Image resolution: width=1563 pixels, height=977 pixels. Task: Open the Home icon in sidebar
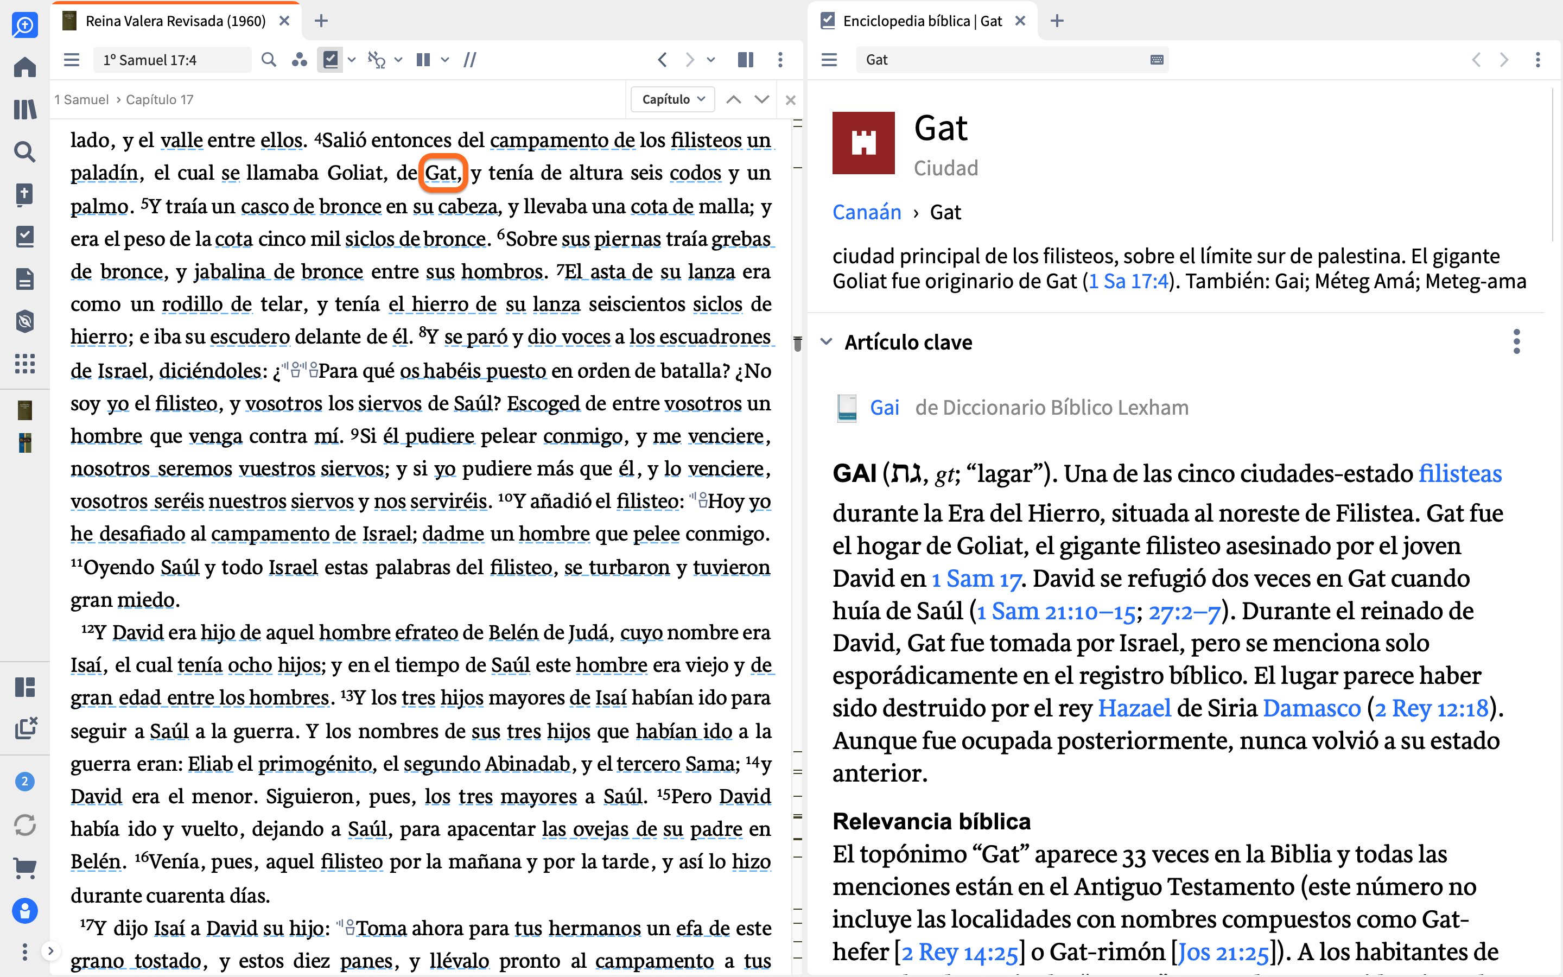coord(24,67)
